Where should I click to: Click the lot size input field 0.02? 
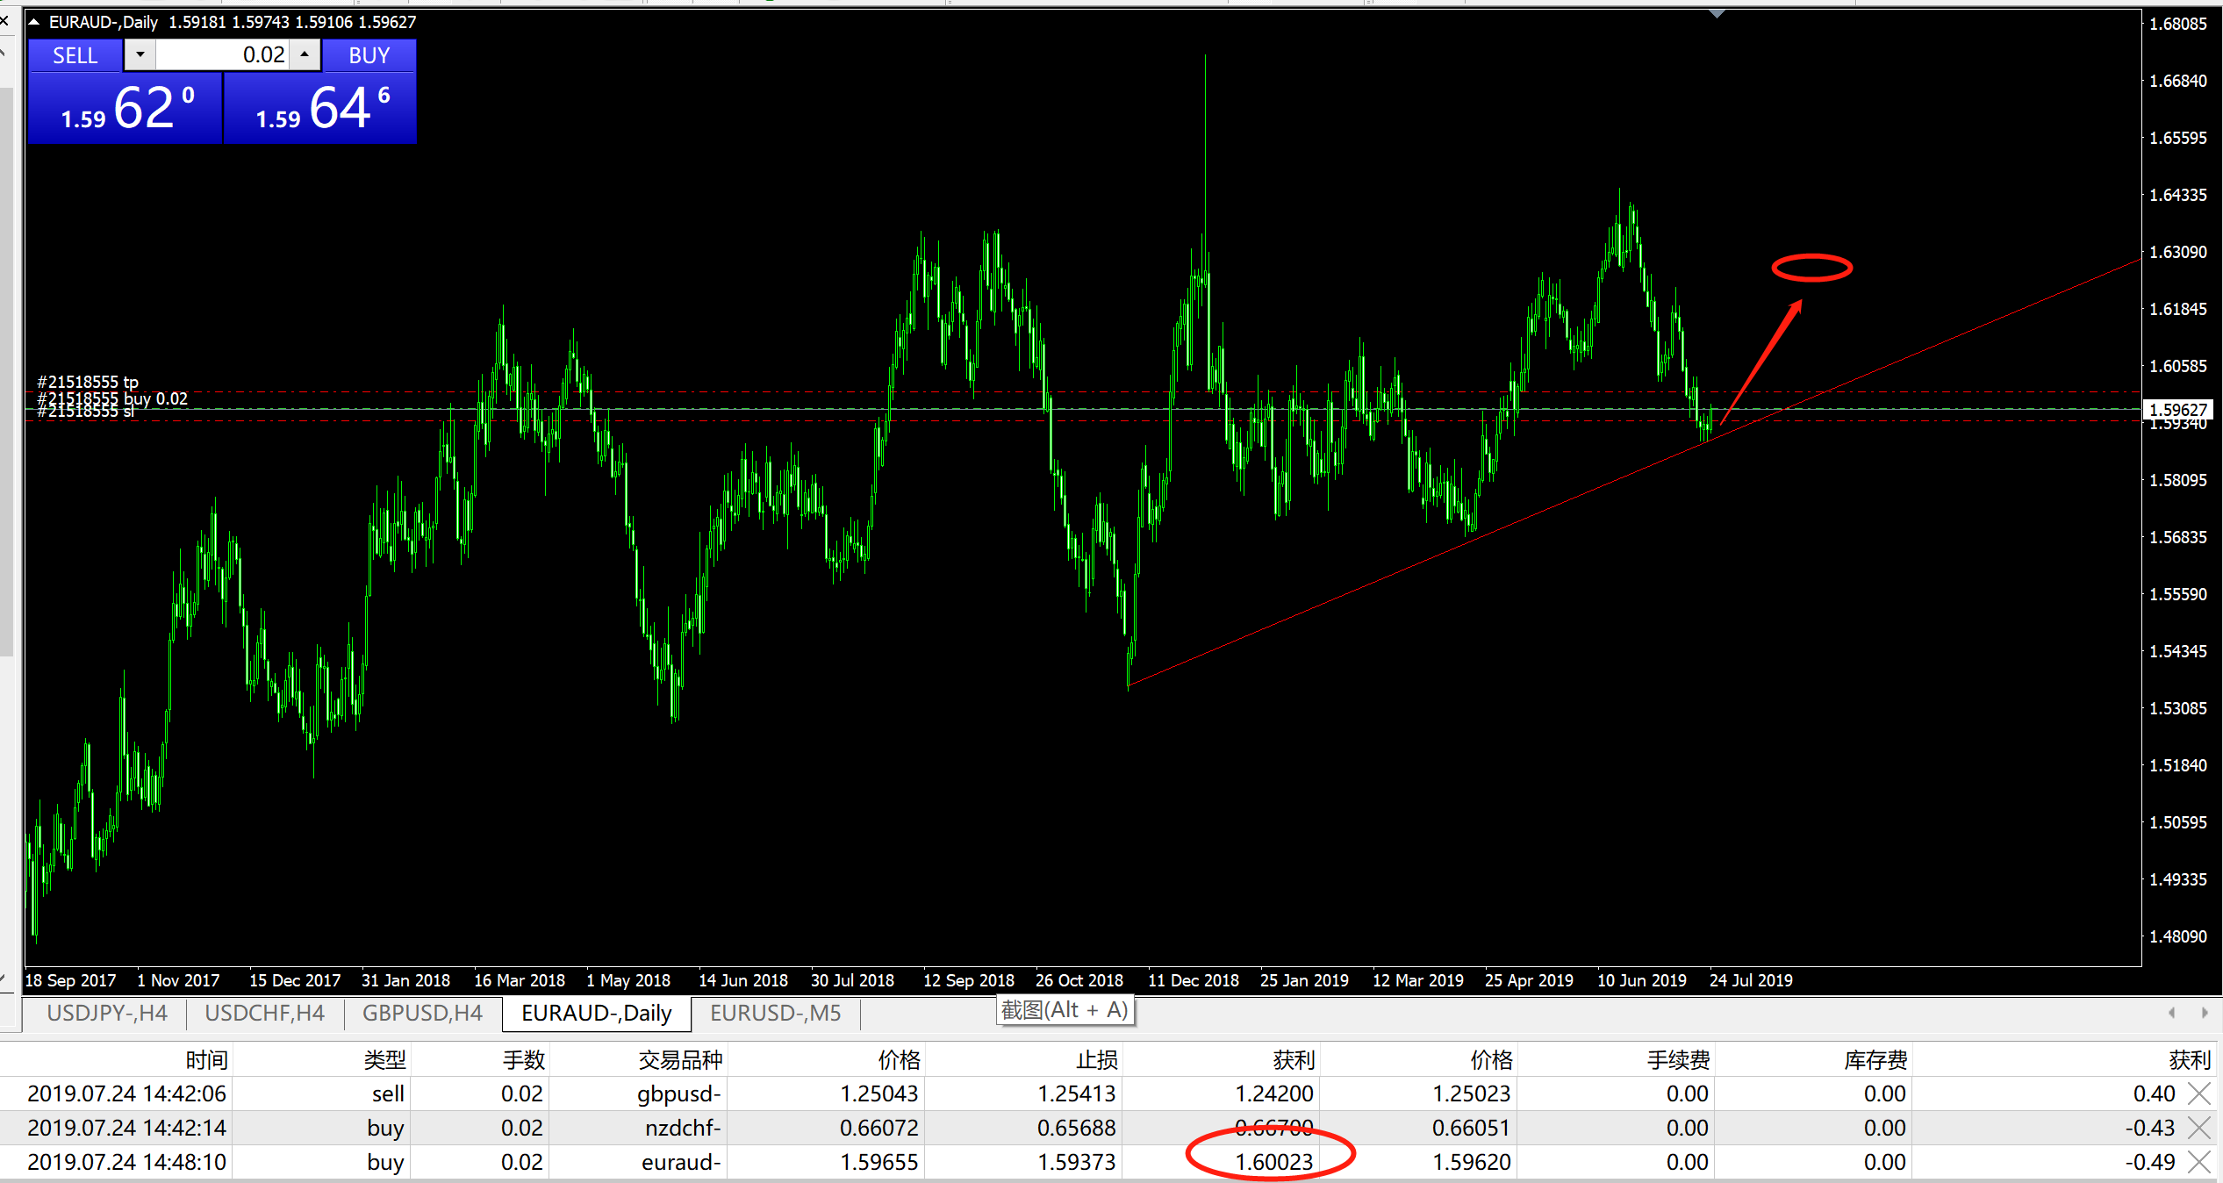pos(222,54)
